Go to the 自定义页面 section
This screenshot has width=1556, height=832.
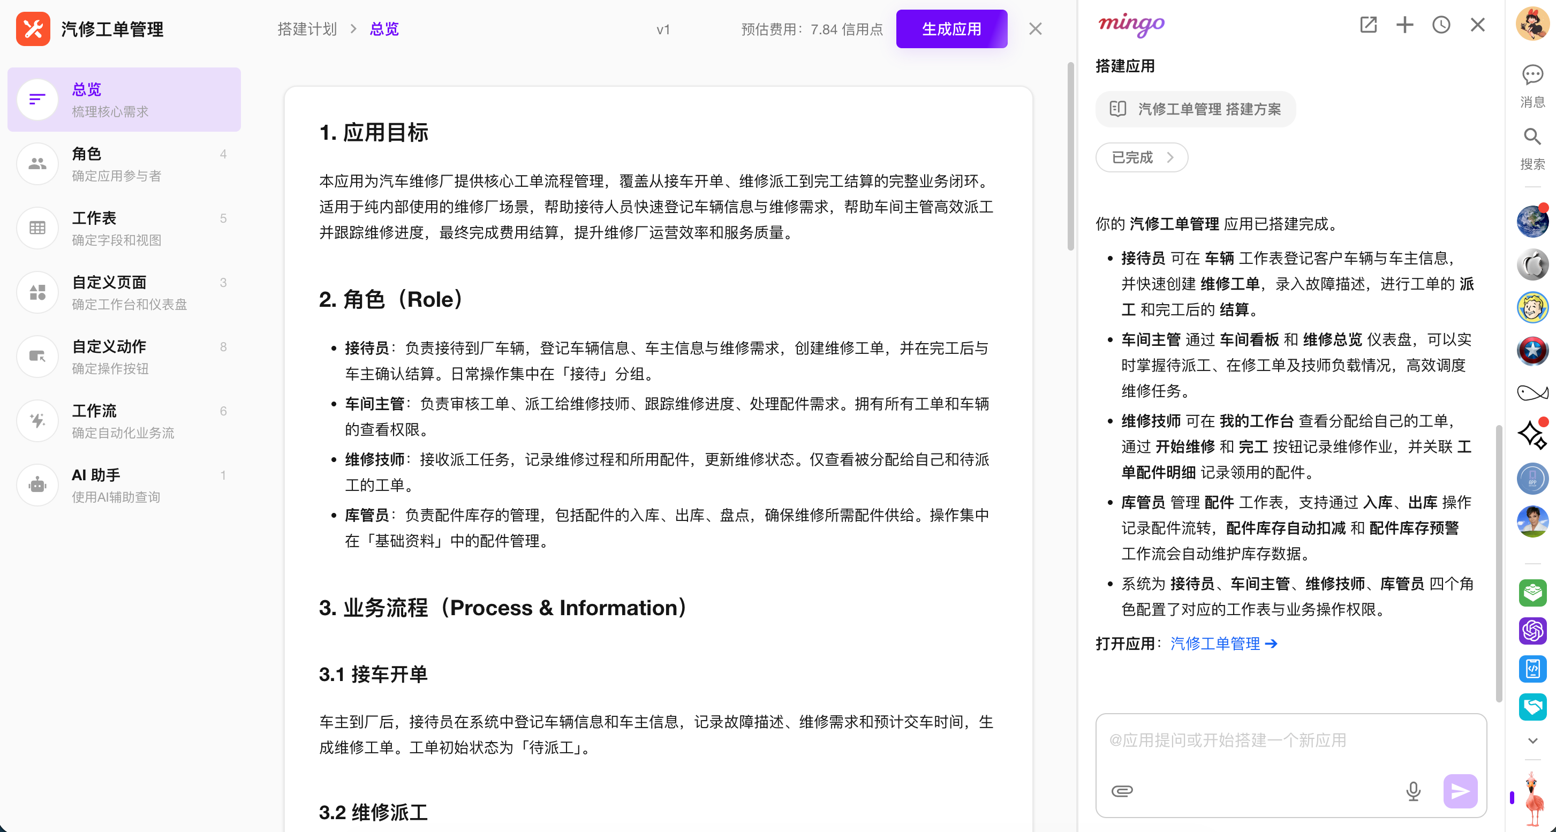click(x=124, y=292)
